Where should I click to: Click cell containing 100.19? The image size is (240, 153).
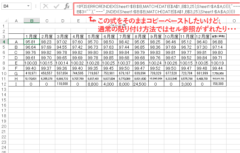(219, 63)
